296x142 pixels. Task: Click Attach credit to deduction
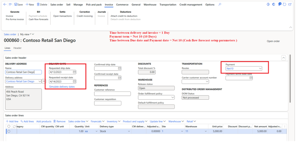[x=124, y=16]
